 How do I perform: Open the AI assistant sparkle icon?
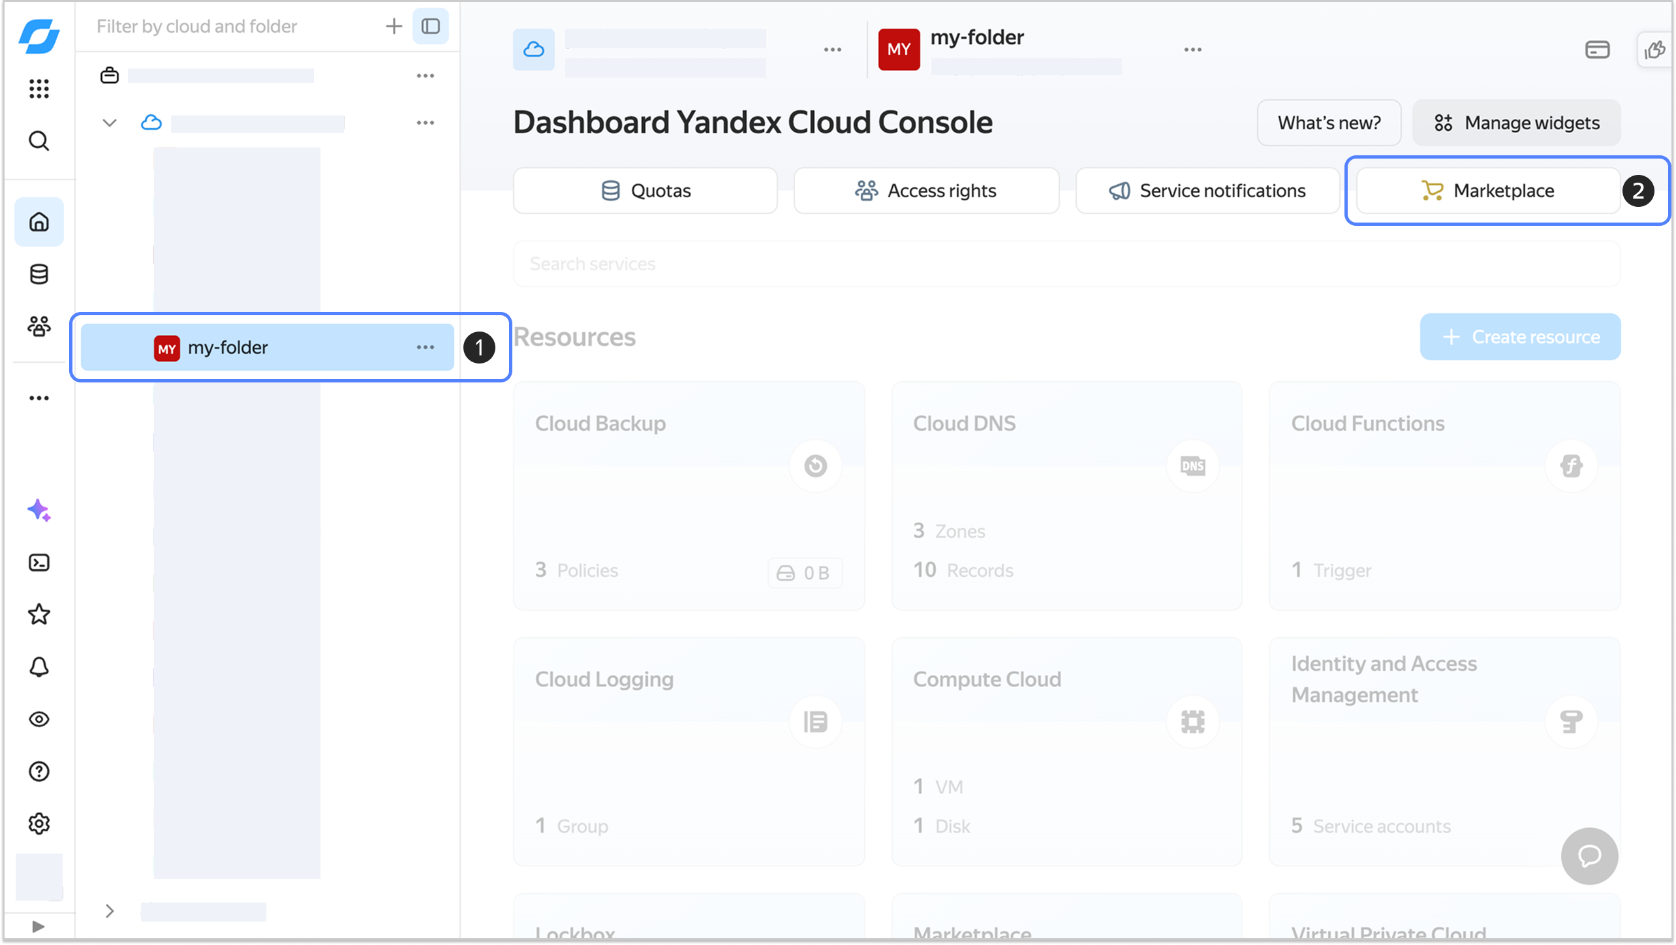point(39,510)
